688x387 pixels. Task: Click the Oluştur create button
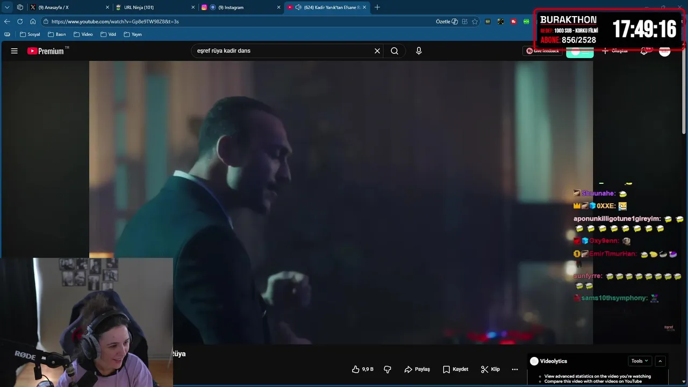point(615,51)
